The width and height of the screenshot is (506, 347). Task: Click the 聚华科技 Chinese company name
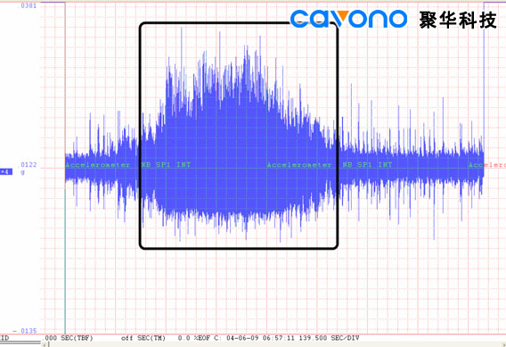(x=458, y=20)
